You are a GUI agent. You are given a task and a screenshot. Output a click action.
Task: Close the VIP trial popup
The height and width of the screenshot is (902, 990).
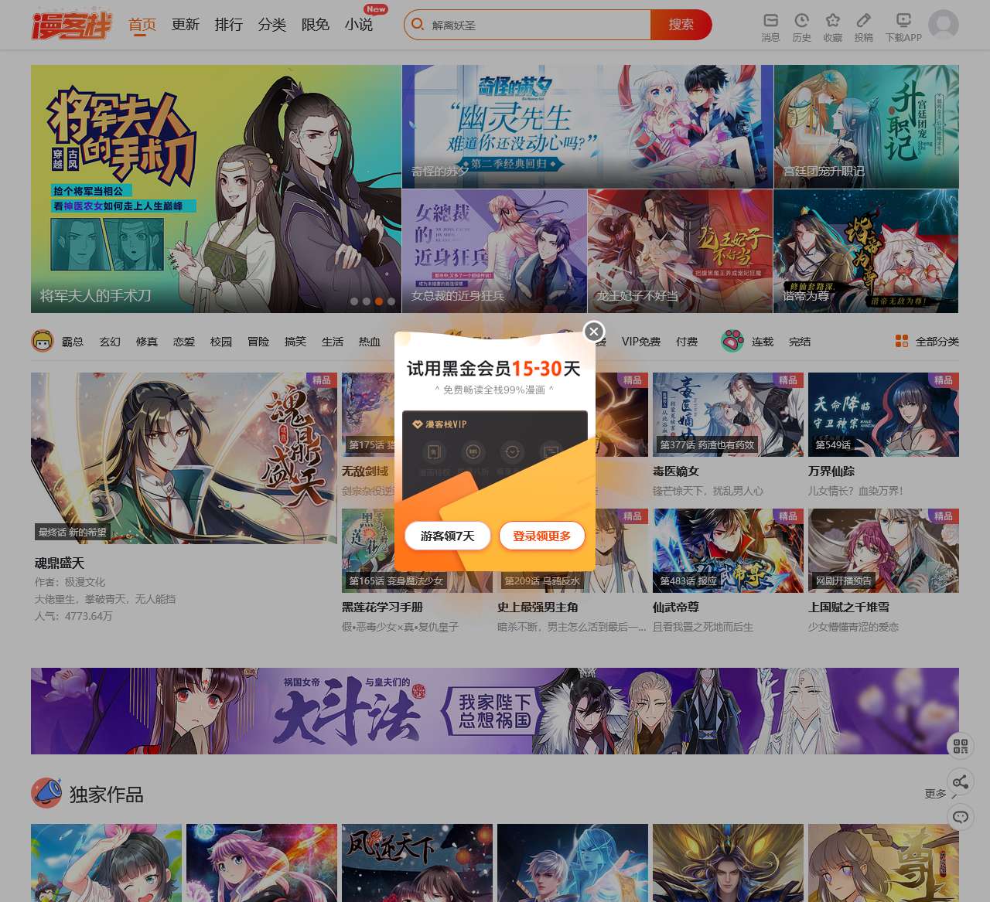pyautogui.click(x=593, y=332)
